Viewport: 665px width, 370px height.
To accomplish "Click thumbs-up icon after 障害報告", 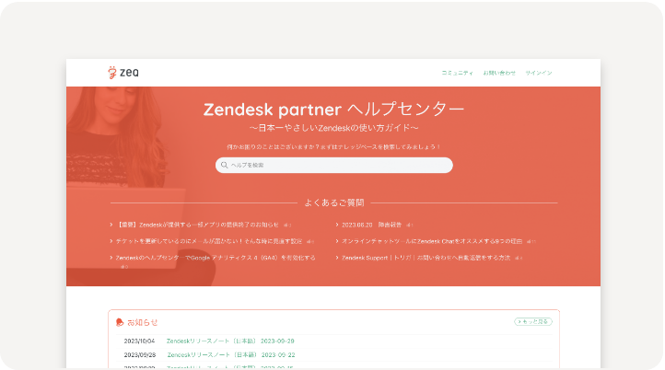I will (409, 225).
